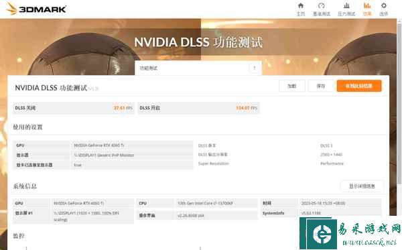This screenshot has width=402, height=250.
Task: Click the 监控 section heading
Action: point(19,236)
